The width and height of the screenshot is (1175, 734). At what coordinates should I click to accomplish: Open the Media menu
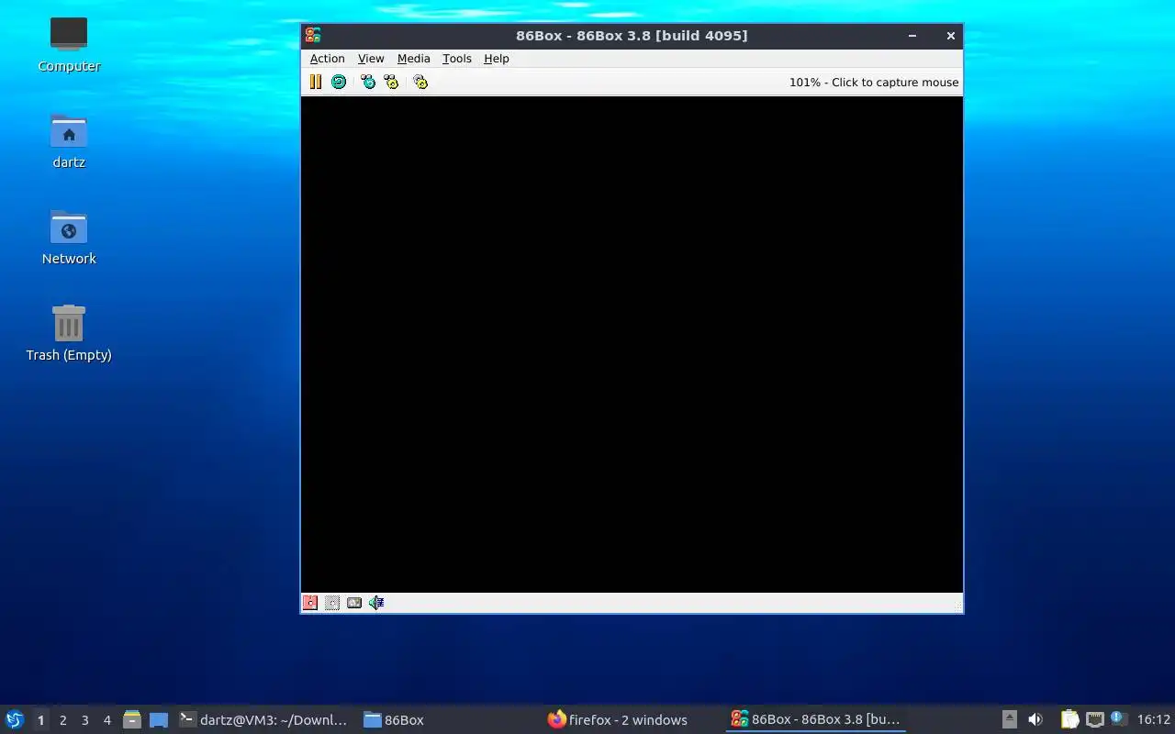pos(413,58)
